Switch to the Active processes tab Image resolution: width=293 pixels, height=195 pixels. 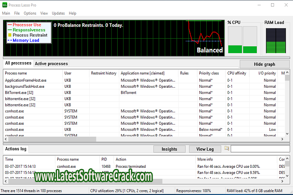(51, 63)
